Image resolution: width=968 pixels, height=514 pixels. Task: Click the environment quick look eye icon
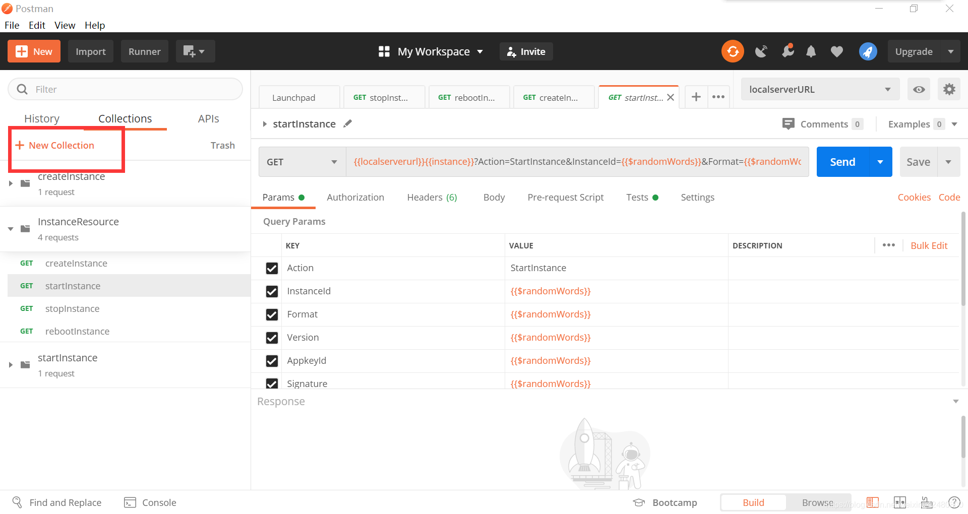919,90
